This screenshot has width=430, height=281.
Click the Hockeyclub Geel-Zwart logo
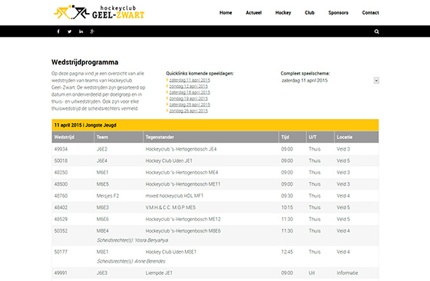pos(99,12)
